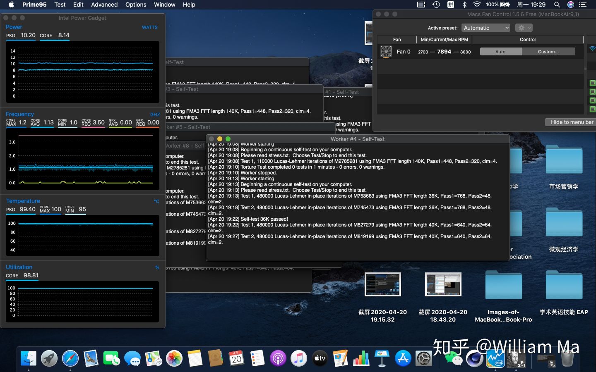Click the Hide to menu bar button
Image resolution: width=596 pixels, height=372 pixels.
571,122
